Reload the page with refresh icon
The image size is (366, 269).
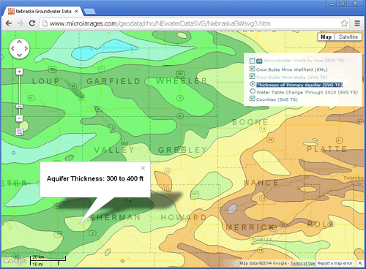pos(32,23)
